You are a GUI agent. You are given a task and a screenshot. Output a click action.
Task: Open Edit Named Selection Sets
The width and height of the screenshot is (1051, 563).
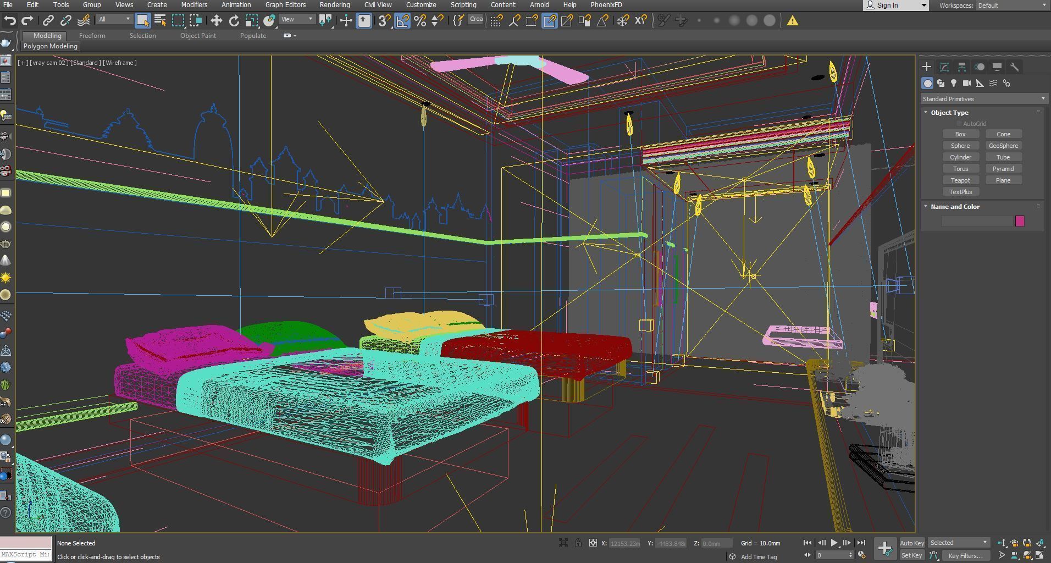(x=458, y=21)
